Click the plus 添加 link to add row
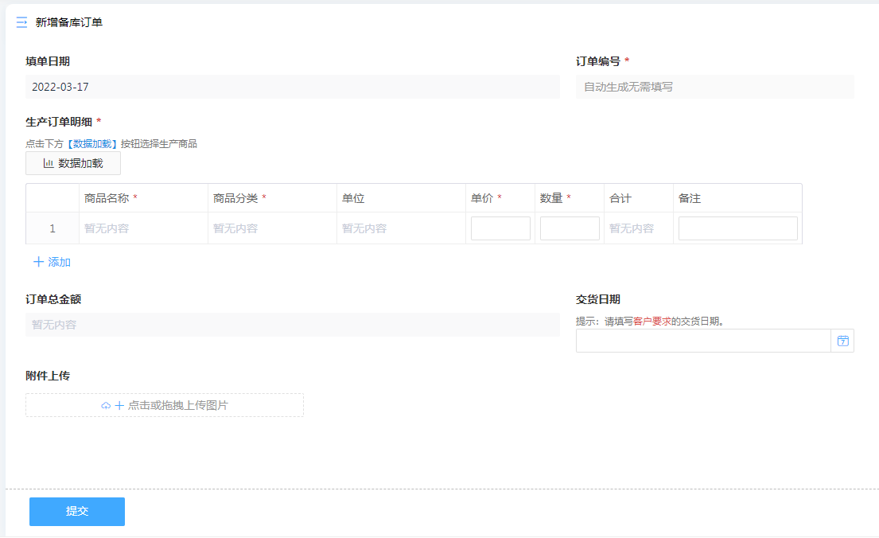The image size is (879, 538). [x=53, y=262]
